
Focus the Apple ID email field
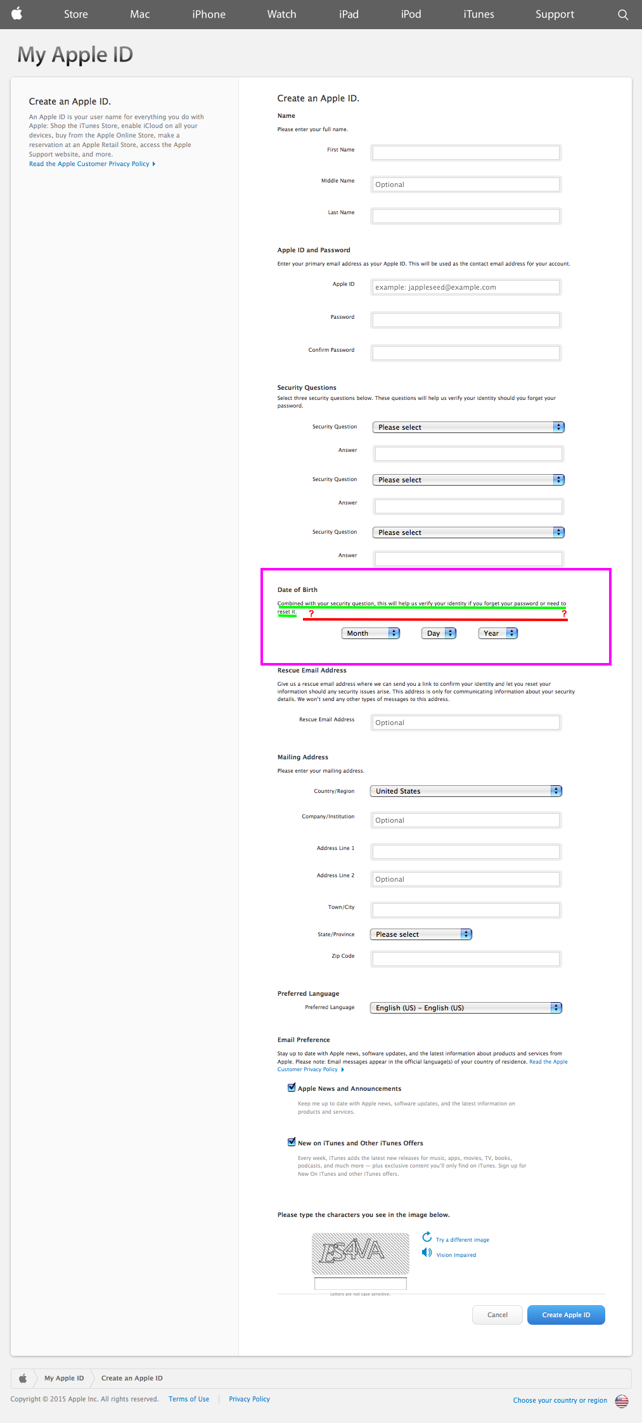[x=466, y=287]
